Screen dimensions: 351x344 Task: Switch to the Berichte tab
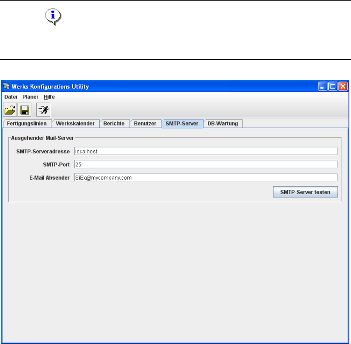click(114, 124)
